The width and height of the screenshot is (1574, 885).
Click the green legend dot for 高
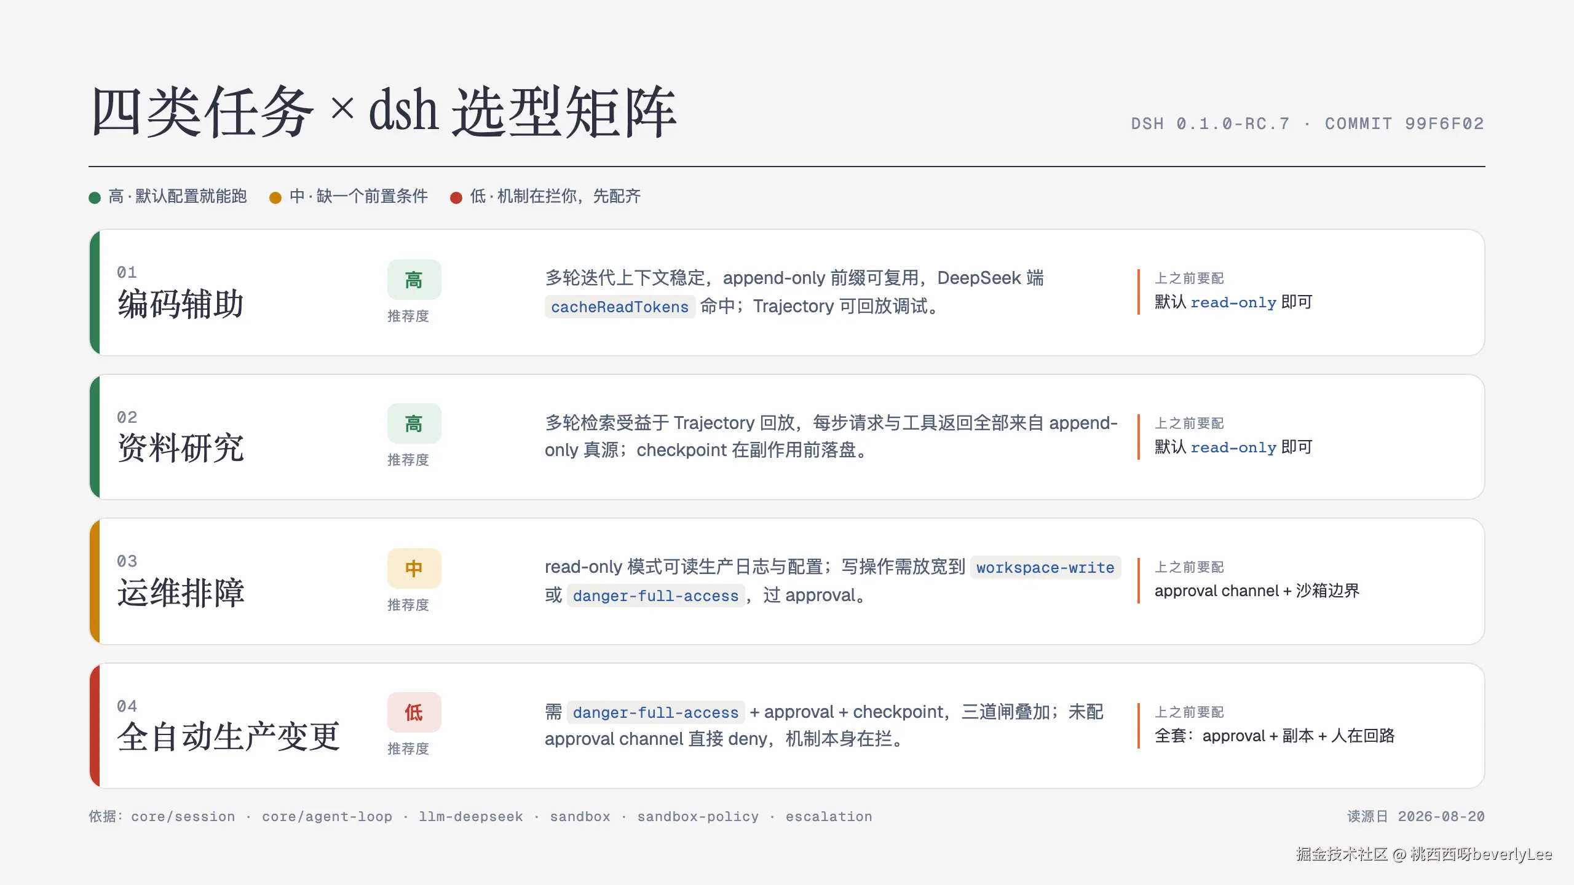point(95,197)
